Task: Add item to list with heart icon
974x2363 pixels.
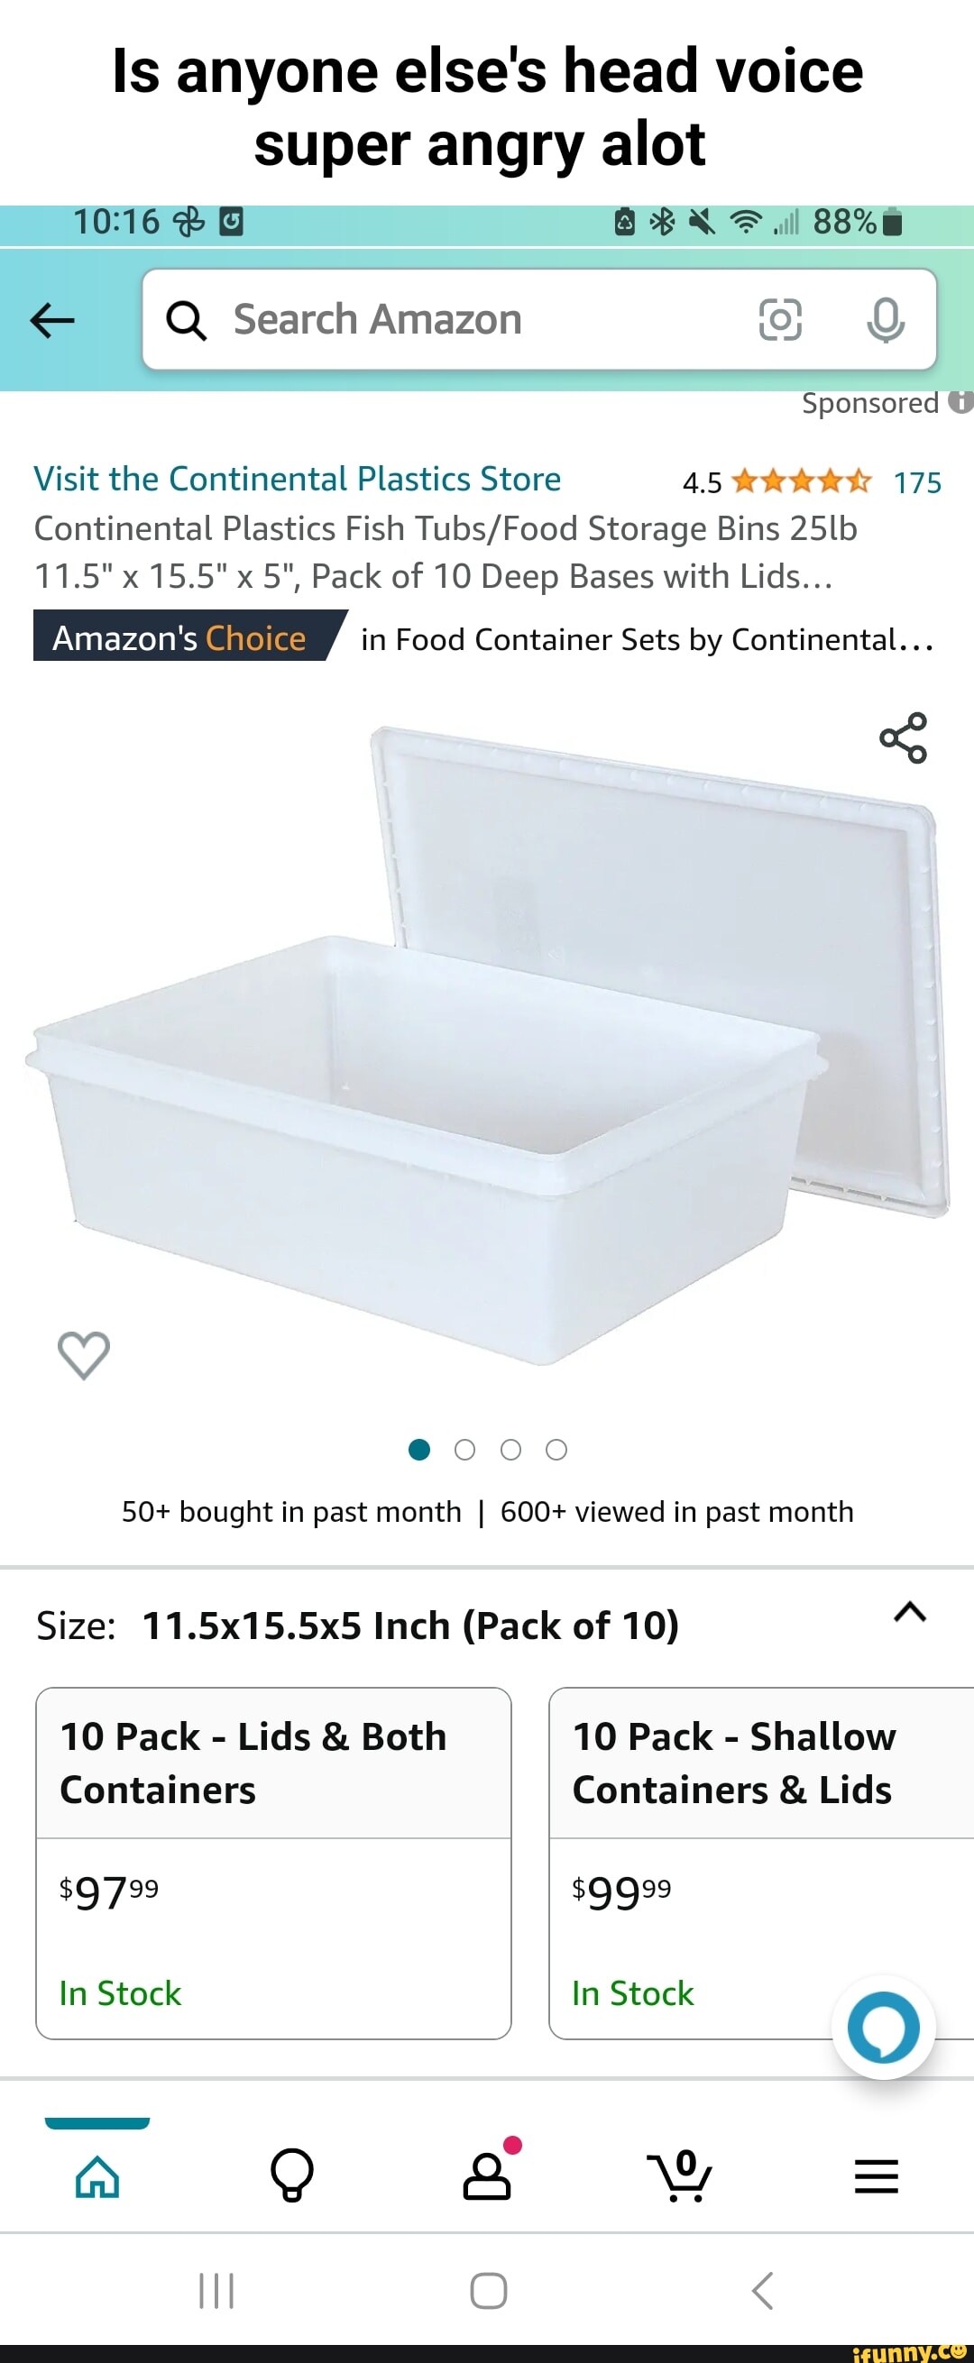Action: [x=84, y=1355]
